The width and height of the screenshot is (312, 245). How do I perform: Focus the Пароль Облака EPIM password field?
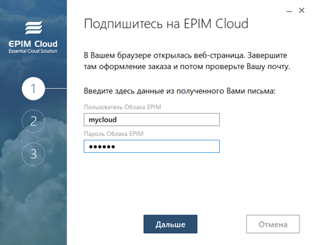pos(152,146)
